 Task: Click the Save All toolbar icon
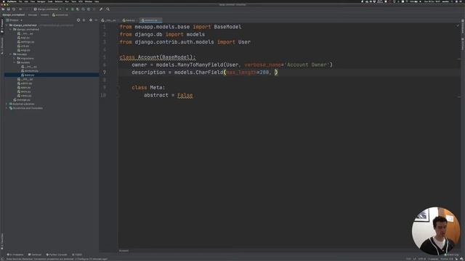[8, 9]
